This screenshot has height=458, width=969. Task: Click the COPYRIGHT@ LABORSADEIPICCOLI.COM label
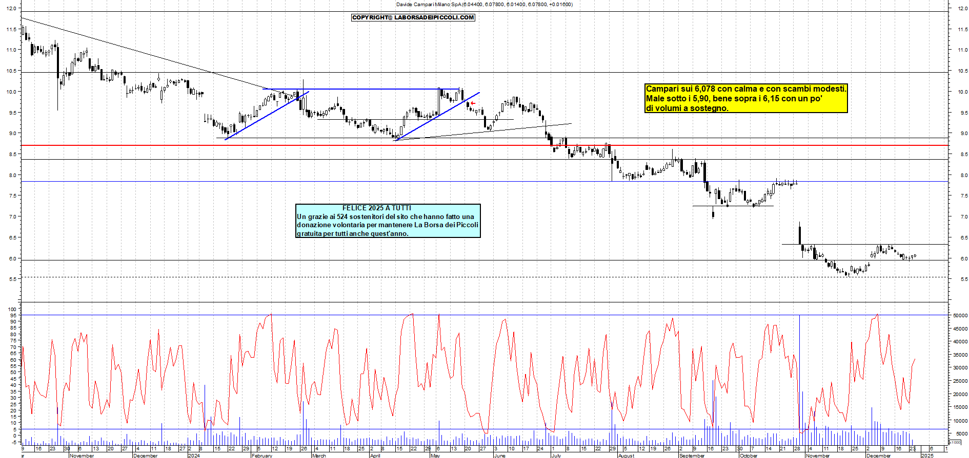[413, 17]
